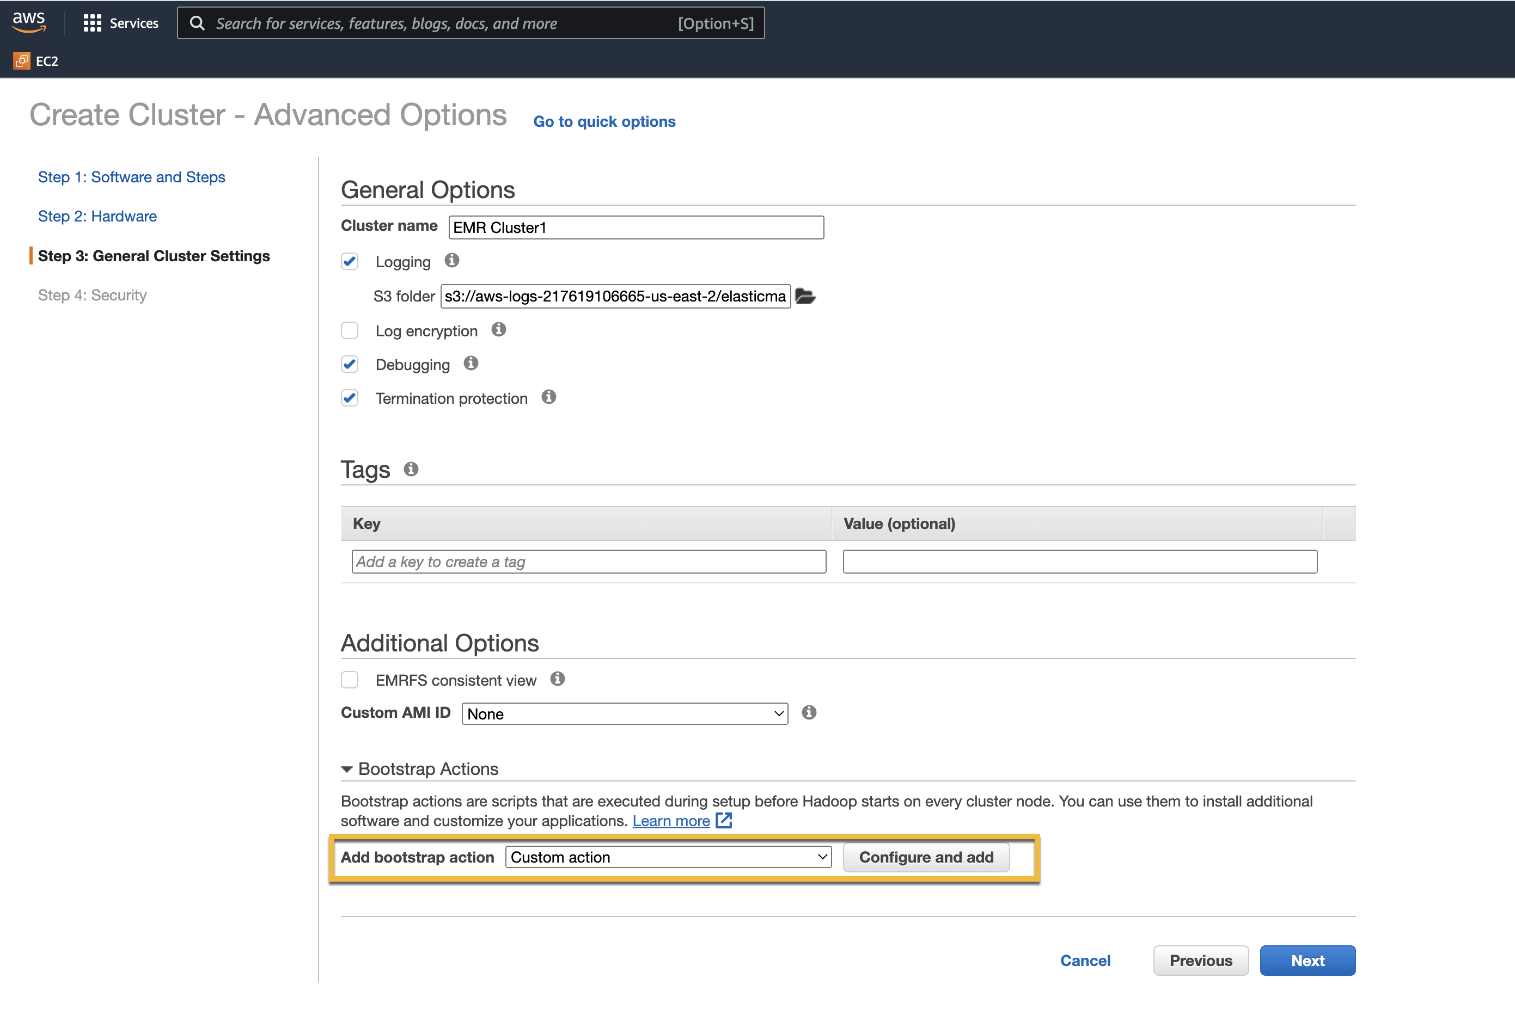Image resolution: width=1515 pixels, height=1034 pixels.
Task: Click the Custom AMI ID info icon
Action: 809,712
